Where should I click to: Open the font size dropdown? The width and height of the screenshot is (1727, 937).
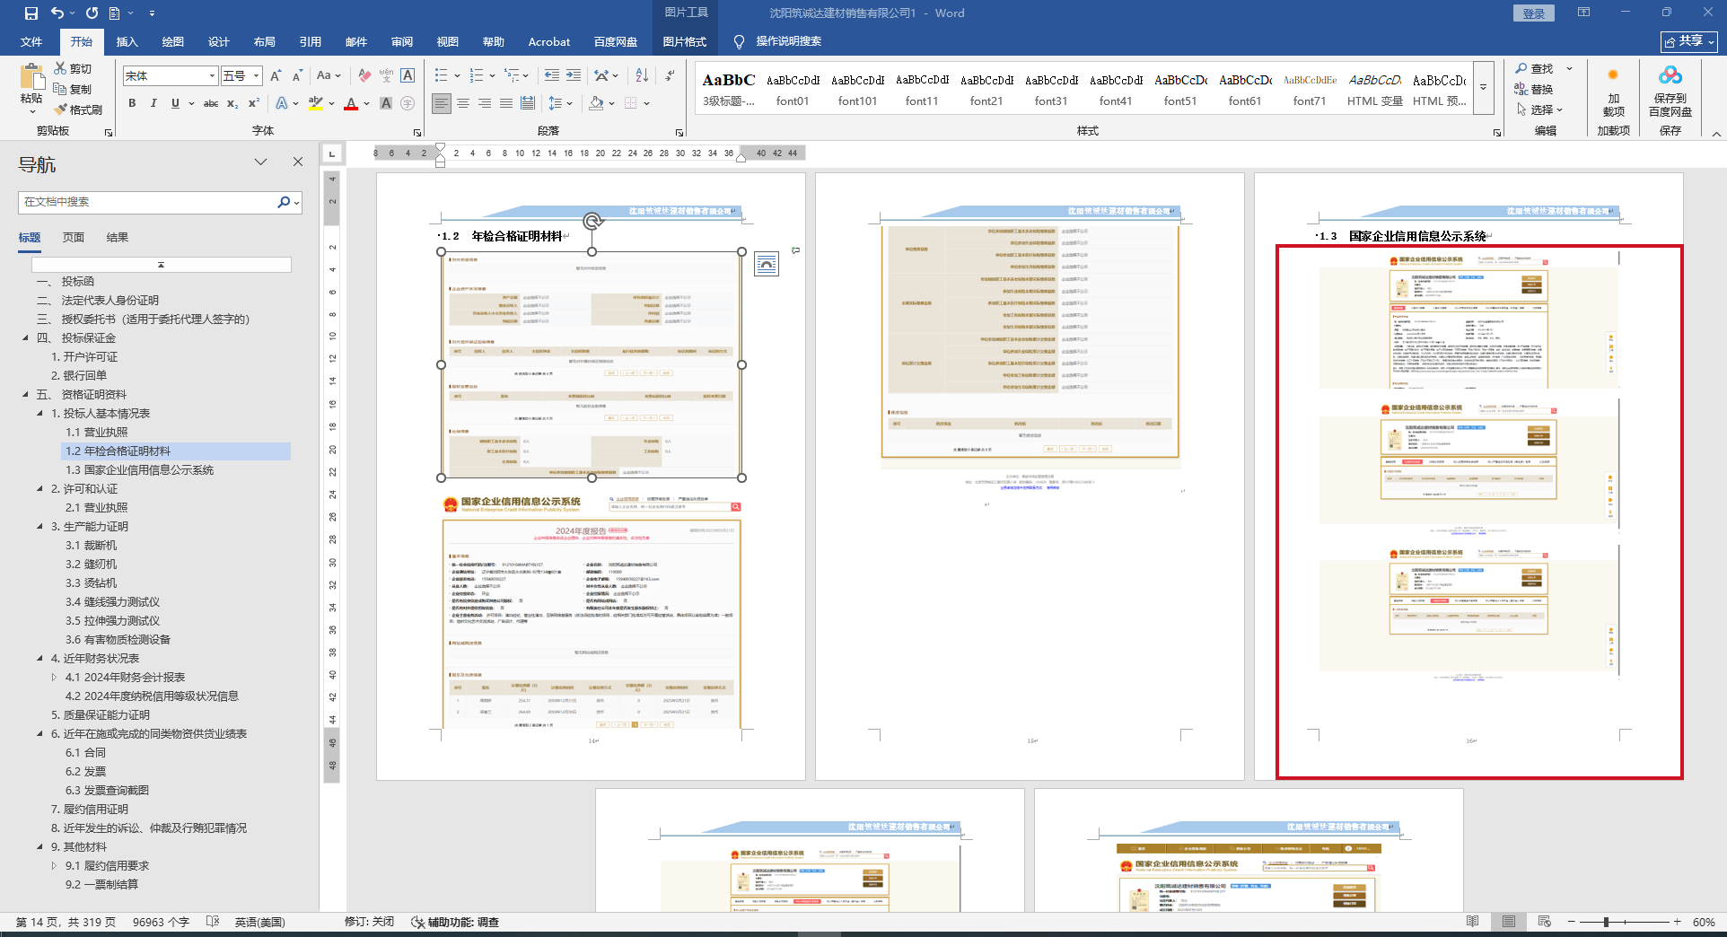257,76
